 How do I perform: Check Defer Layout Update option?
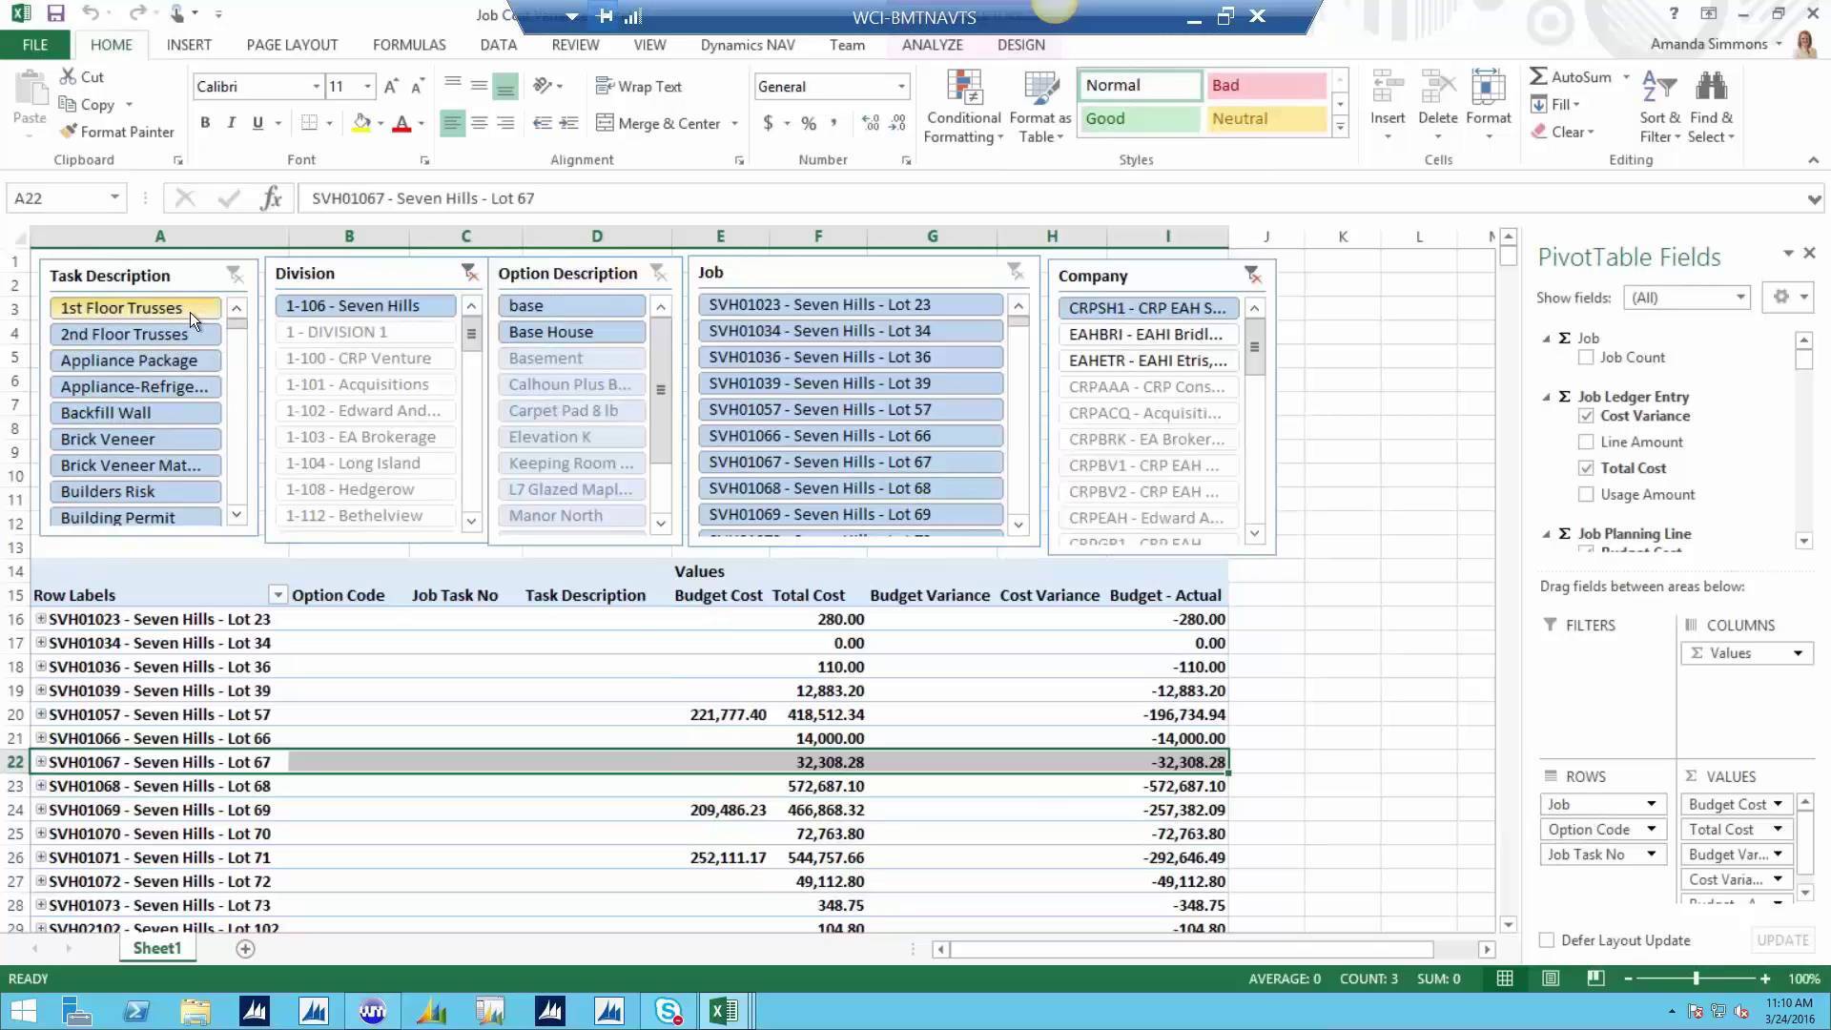pyautogui.click(x=1545, y=939)
